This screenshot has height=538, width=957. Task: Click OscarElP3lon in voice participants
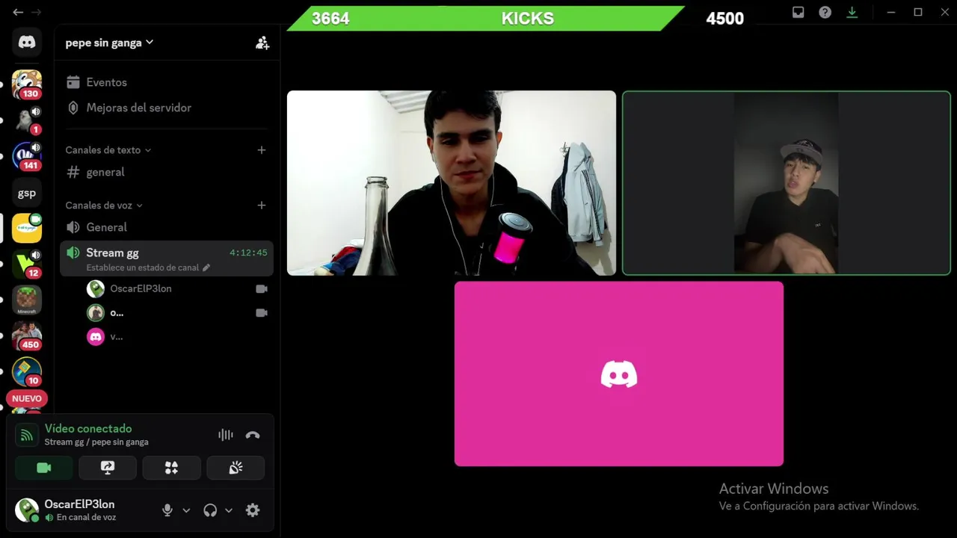176,288
